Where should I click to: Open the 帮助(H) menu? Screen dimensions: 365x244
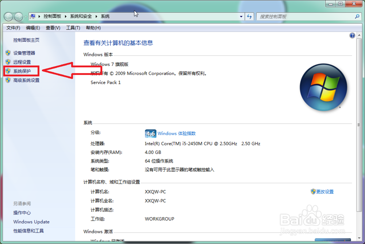tap(93, 28)
